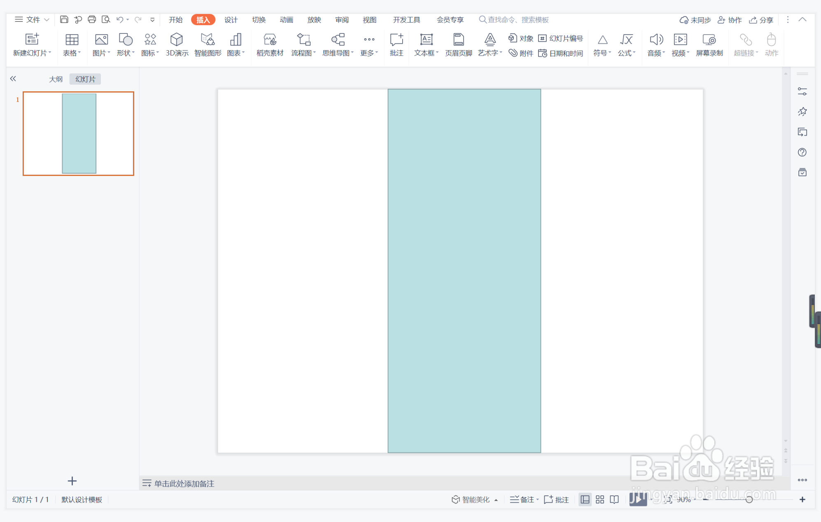Insert an Object (对象)
This screenshot has width=821, height=522.
tap(520, 38)
